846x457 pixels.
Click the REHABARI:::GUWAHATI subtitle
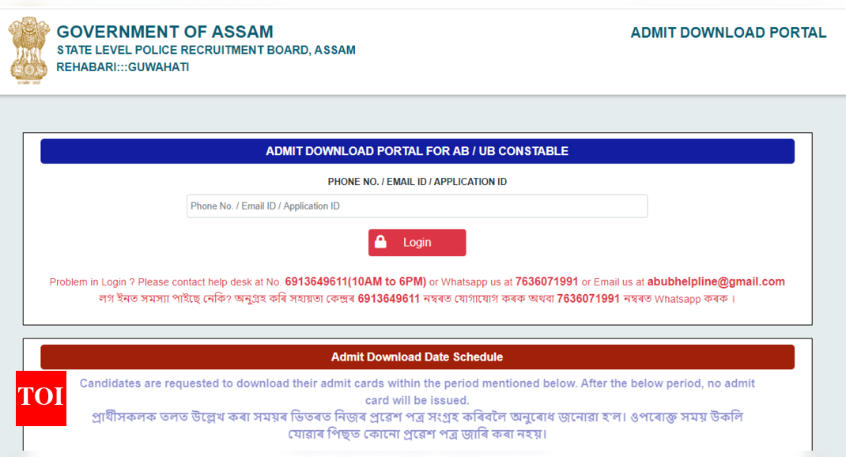pos(123,67)
